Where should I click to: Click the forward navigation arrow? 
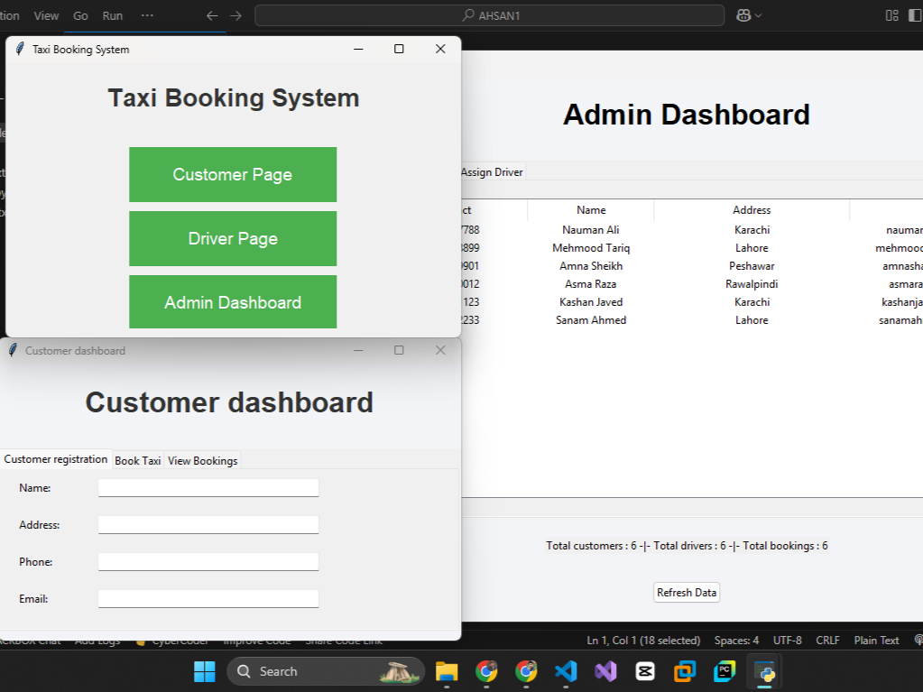click(x=234, y=15)
